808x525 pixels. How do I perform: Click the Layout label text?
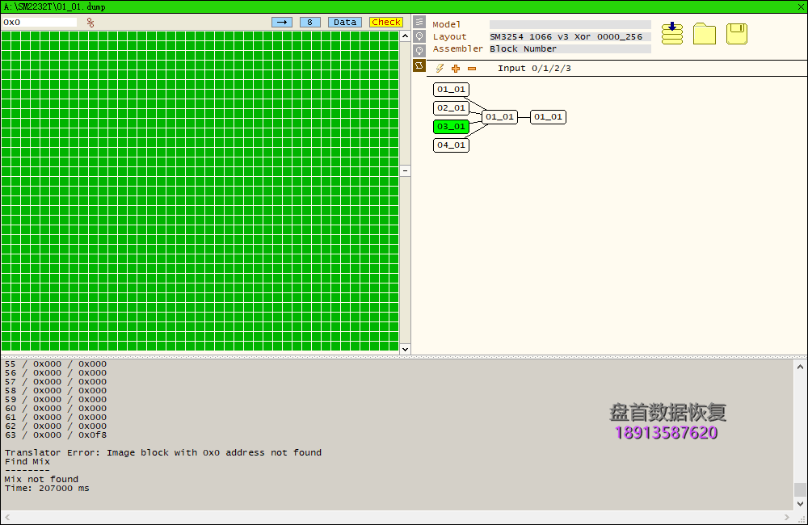[449, 36]
